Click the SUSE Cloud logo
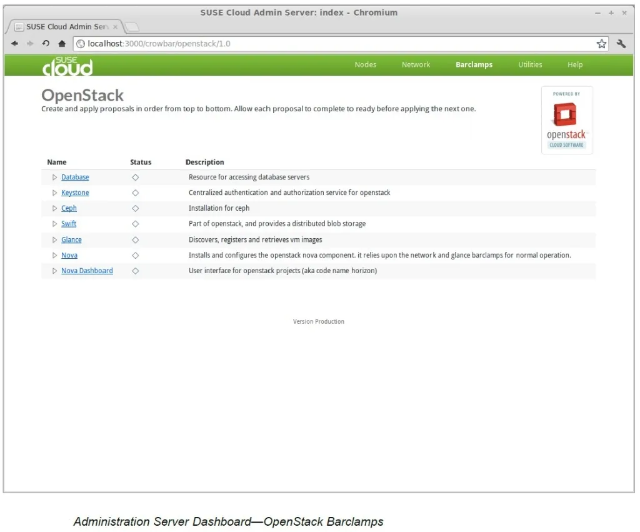Image resolution: width=640 pixels, height=532 pixels. [67, 66]
